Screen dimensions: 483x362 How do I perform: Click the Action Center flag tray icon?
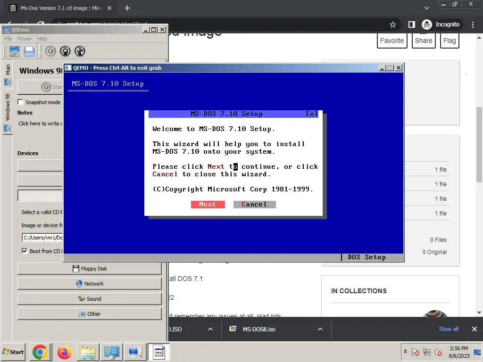[x=415, y=352]
